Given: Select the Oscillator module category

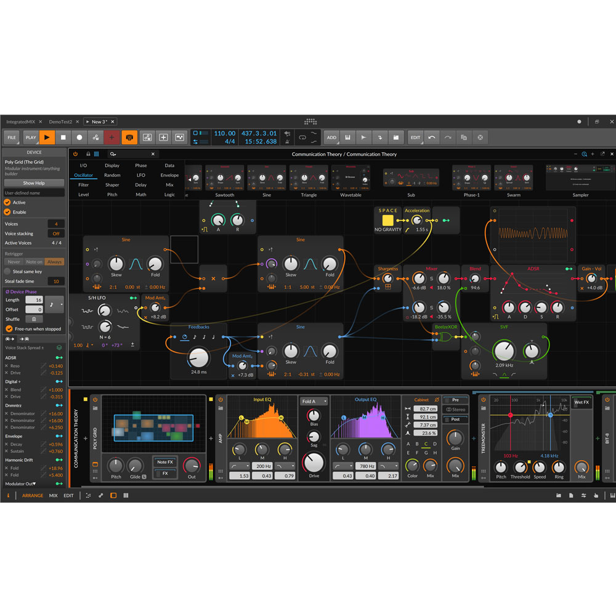Looking at the screenshot, I should pyautogui.click(x=83, y=175).
